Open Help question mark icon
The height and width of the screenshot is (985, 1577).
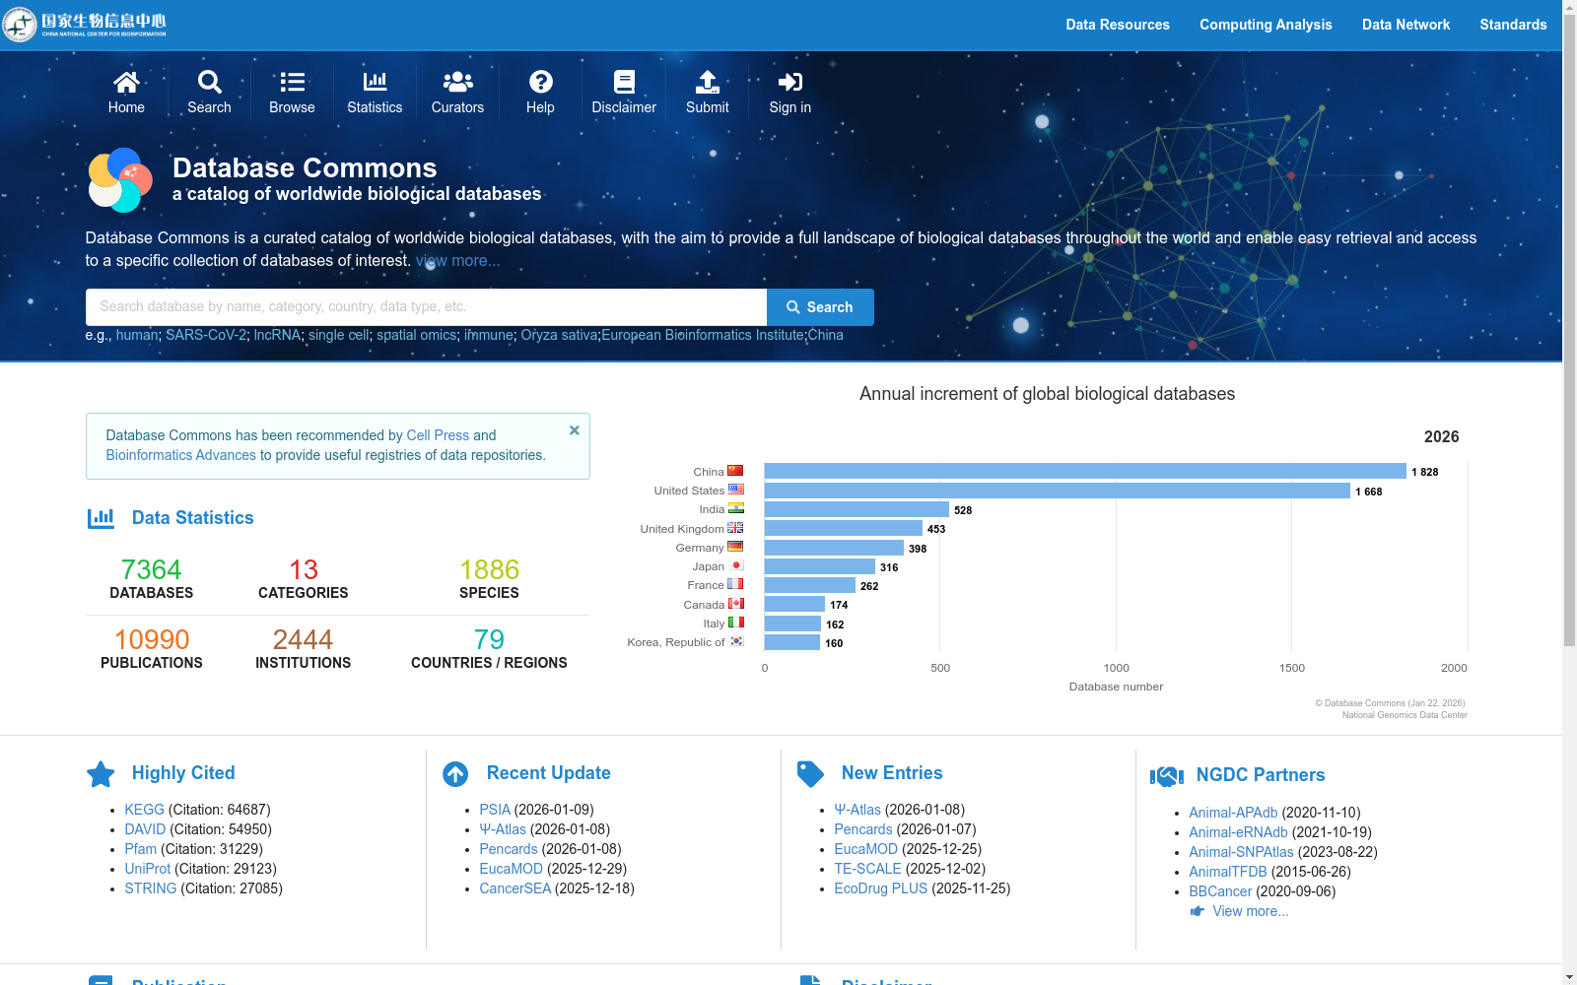[540, 82]
